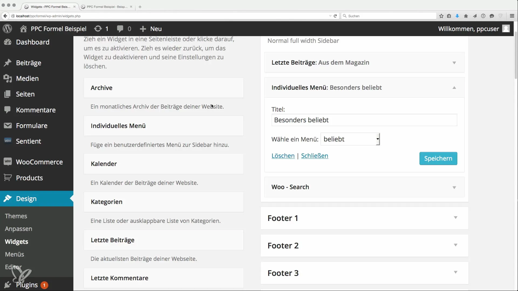Switch to second tab PPC Formel Beispiel
The image size is (518, 291).
107,7
